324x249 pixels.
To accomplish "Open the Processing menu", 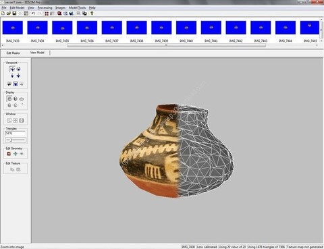I will click(x=45, y=7).
